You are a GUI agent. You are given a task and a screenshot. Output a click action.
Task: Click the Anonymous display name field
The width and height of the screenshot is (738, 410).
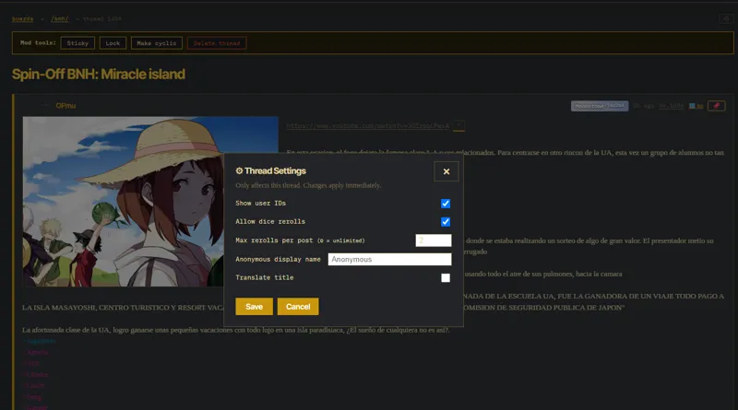coord(389,259)
